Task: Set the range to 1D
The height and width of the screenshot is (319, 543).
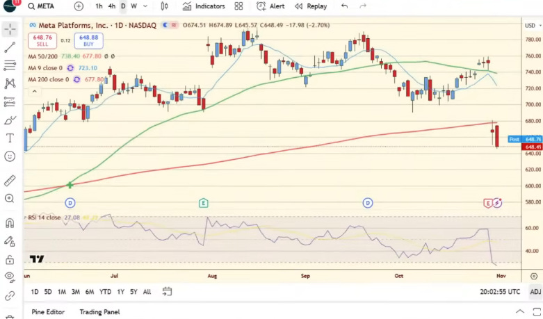Action: [x=35, y=292]
